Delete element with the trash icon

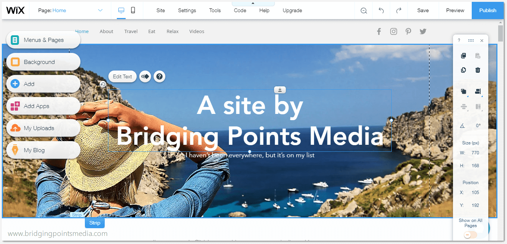[478, 70]
